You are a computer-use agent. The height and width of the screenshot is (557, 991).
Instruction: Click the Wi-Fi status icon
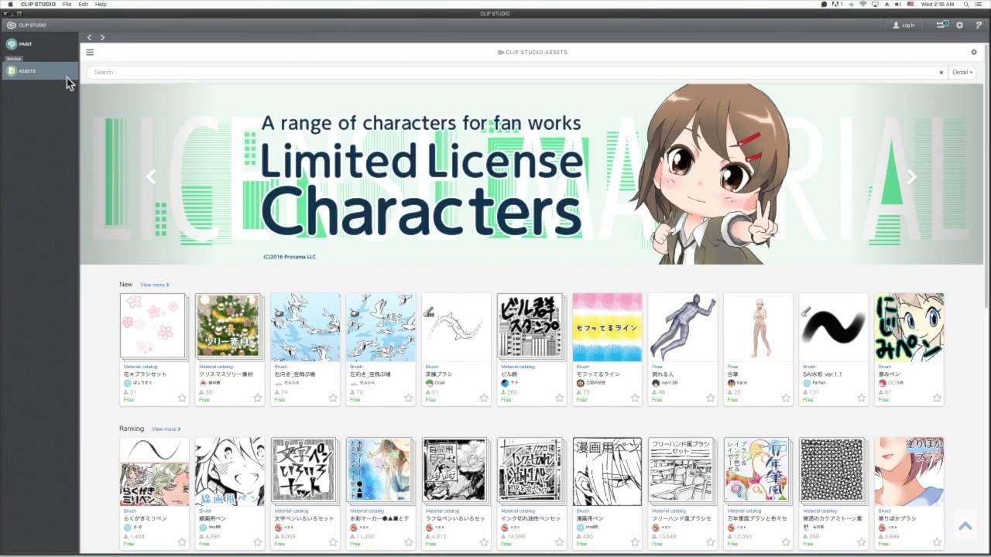click(x=862, y=5)
